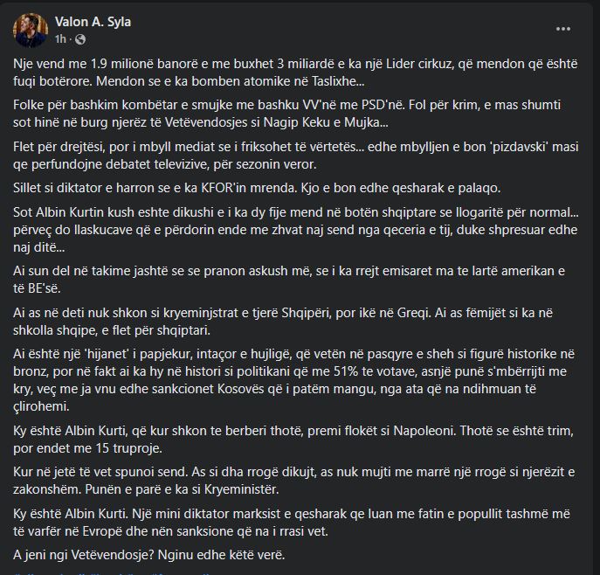Click paragraph starting 'Folke për bashkim kombëtar'
This screenshot has height=575, width=600.
287,114
